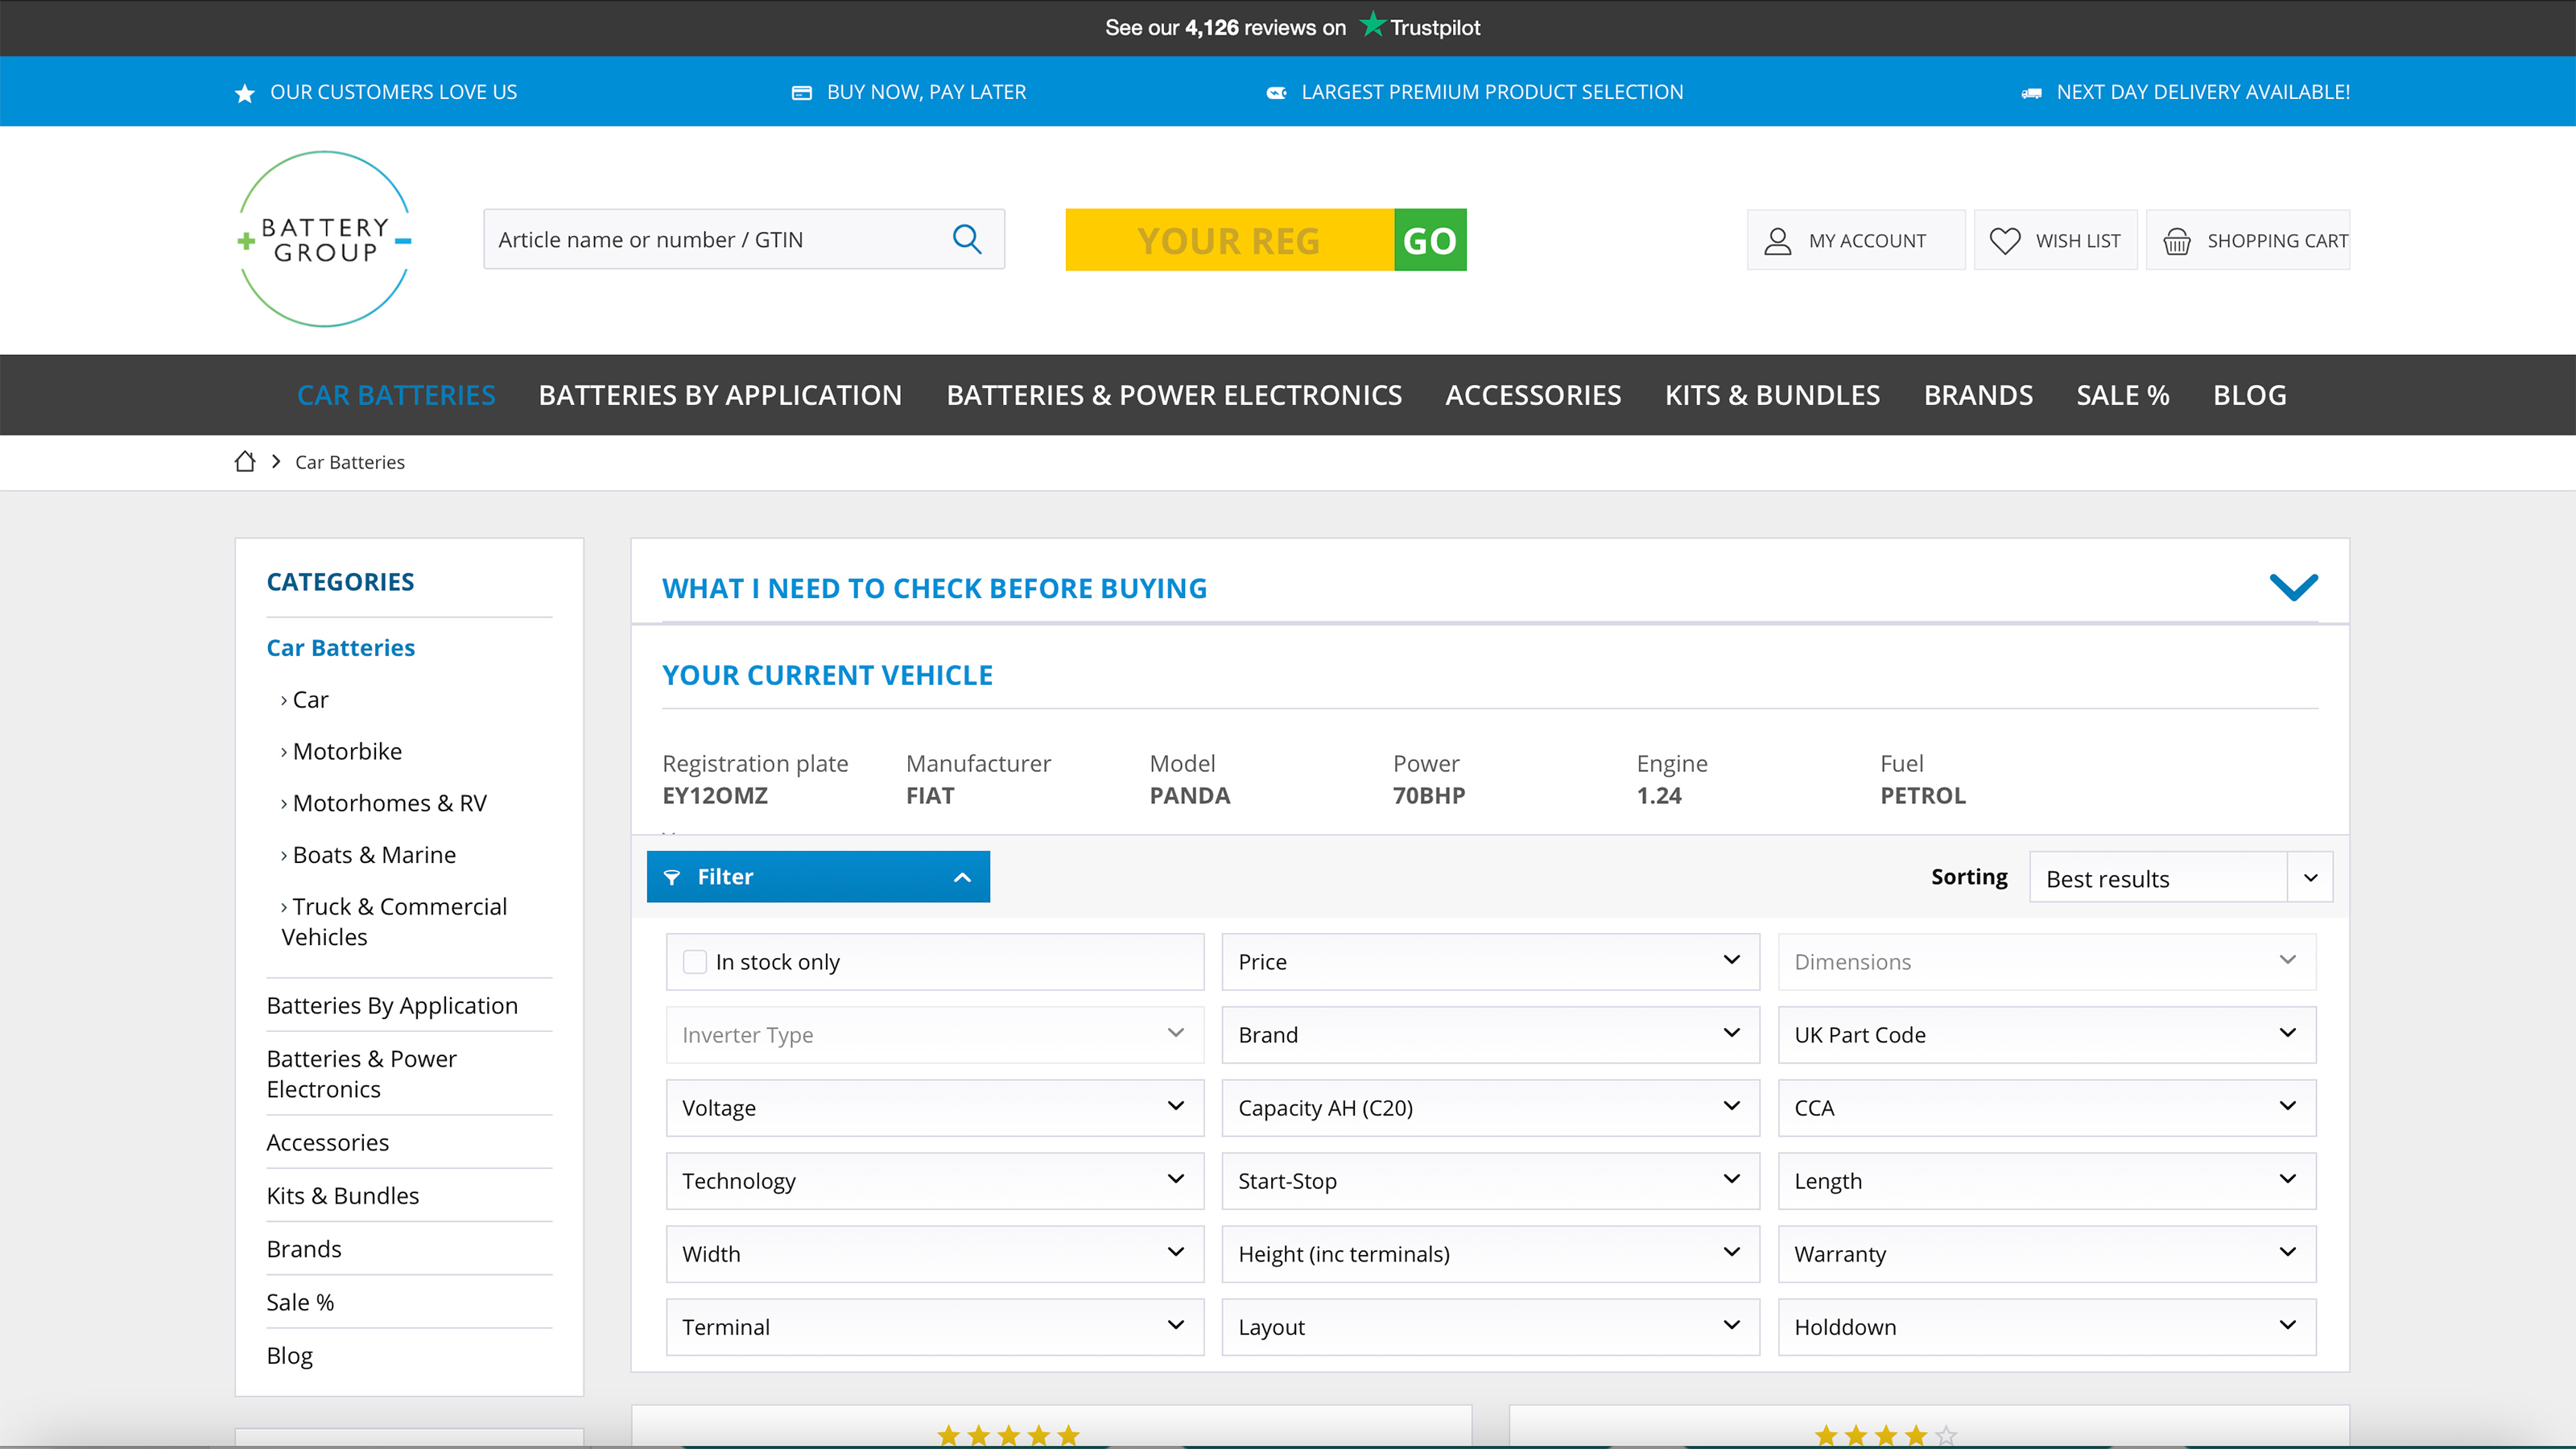Open the Car Batteries nav menu
The image size is (2576, 1449).
[x=396, y=395]
